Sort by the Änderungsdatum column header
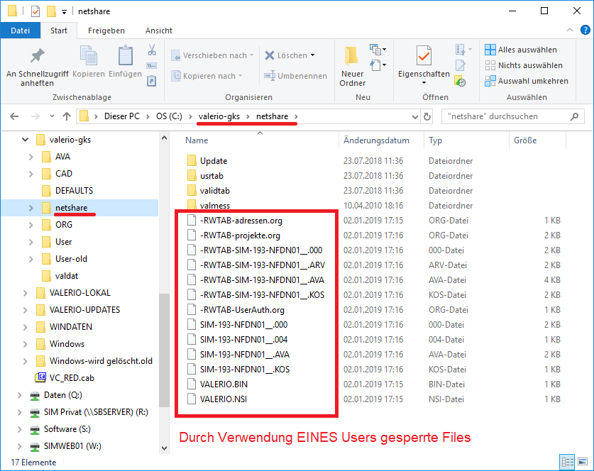594x471 pixels. [x=376, y=140]
